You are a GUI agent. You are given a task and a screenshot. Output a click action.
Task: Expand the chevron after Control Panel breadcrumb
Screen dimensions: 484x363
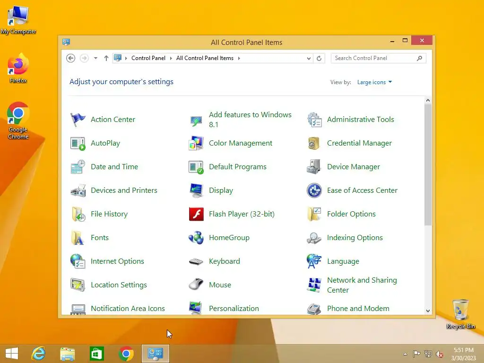pos(171,58)
